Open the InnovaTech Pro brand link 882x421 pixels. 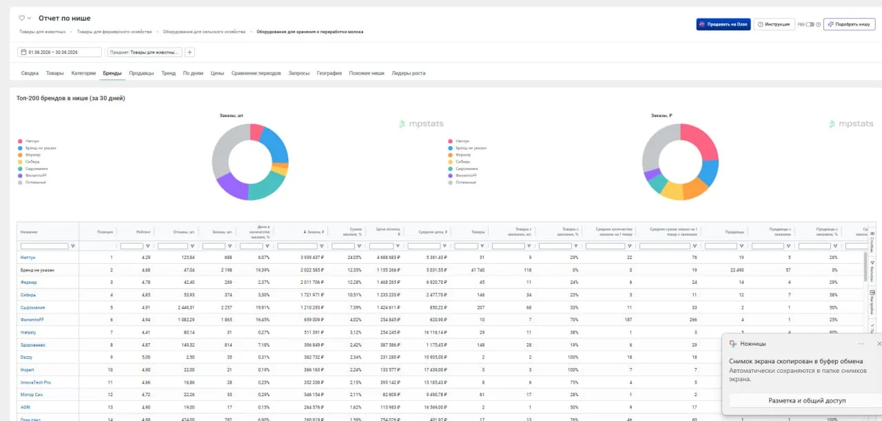point(35,382)
